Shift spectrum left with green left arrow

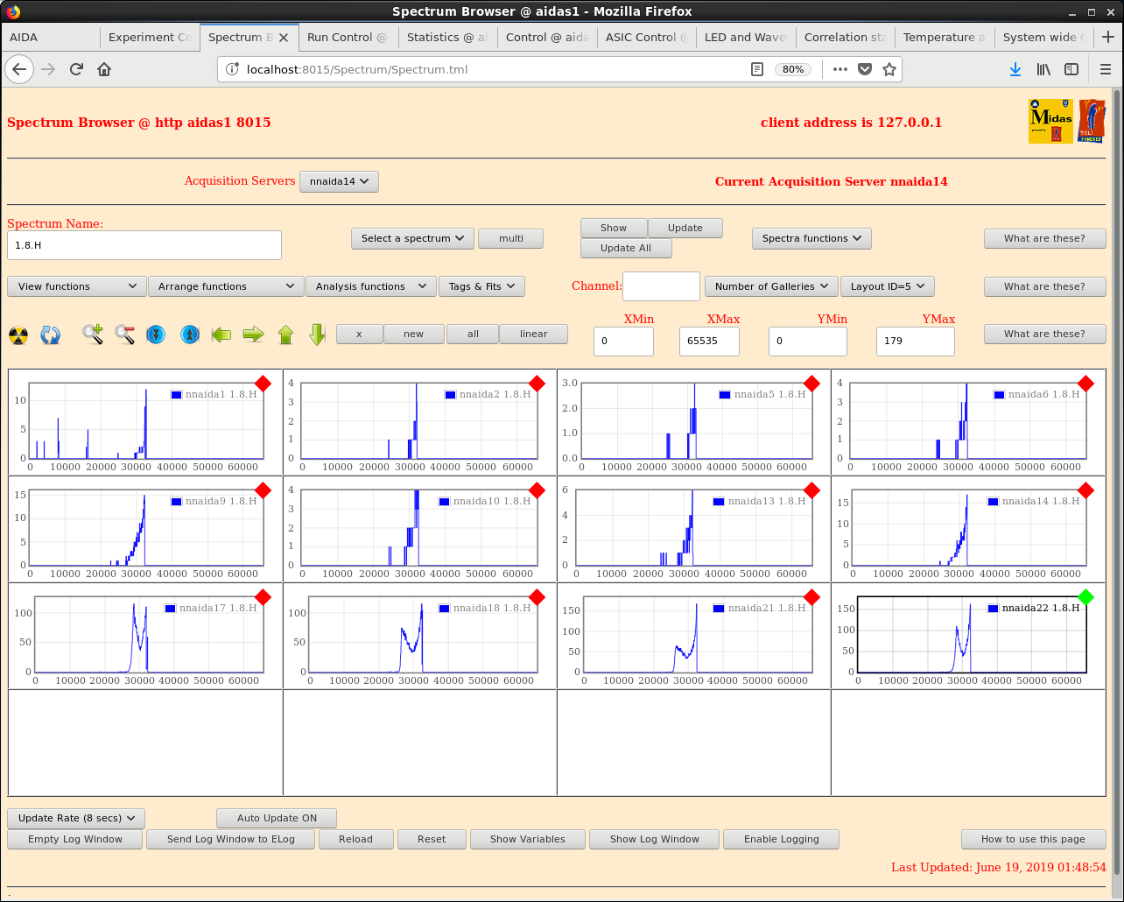pos(221,335)
